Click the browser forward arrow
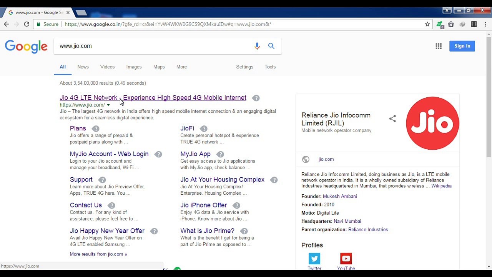The image size is (492, 277). (x=16, y=24)
